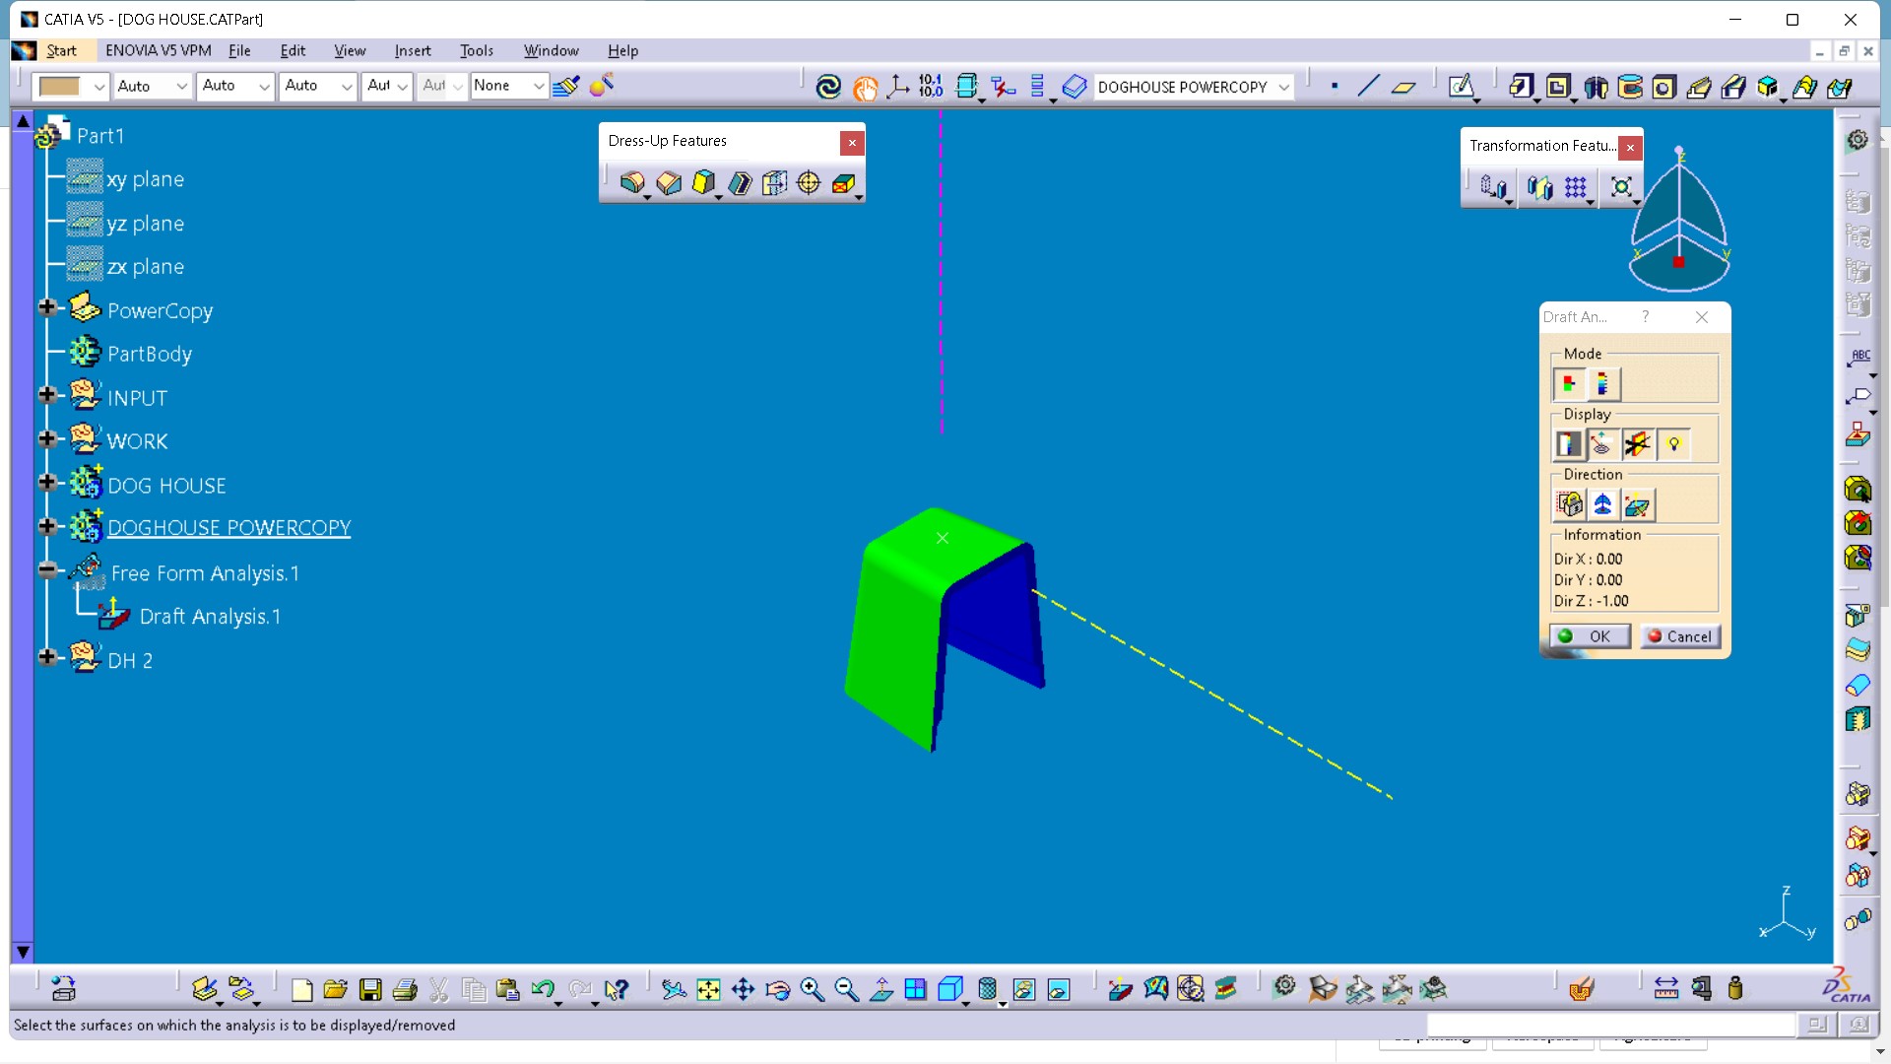This screenshot has height=1064, width=1891.
Task: Expand the DOG HOUSE body node
Action: pyautogui.click(x=46, y=483)
